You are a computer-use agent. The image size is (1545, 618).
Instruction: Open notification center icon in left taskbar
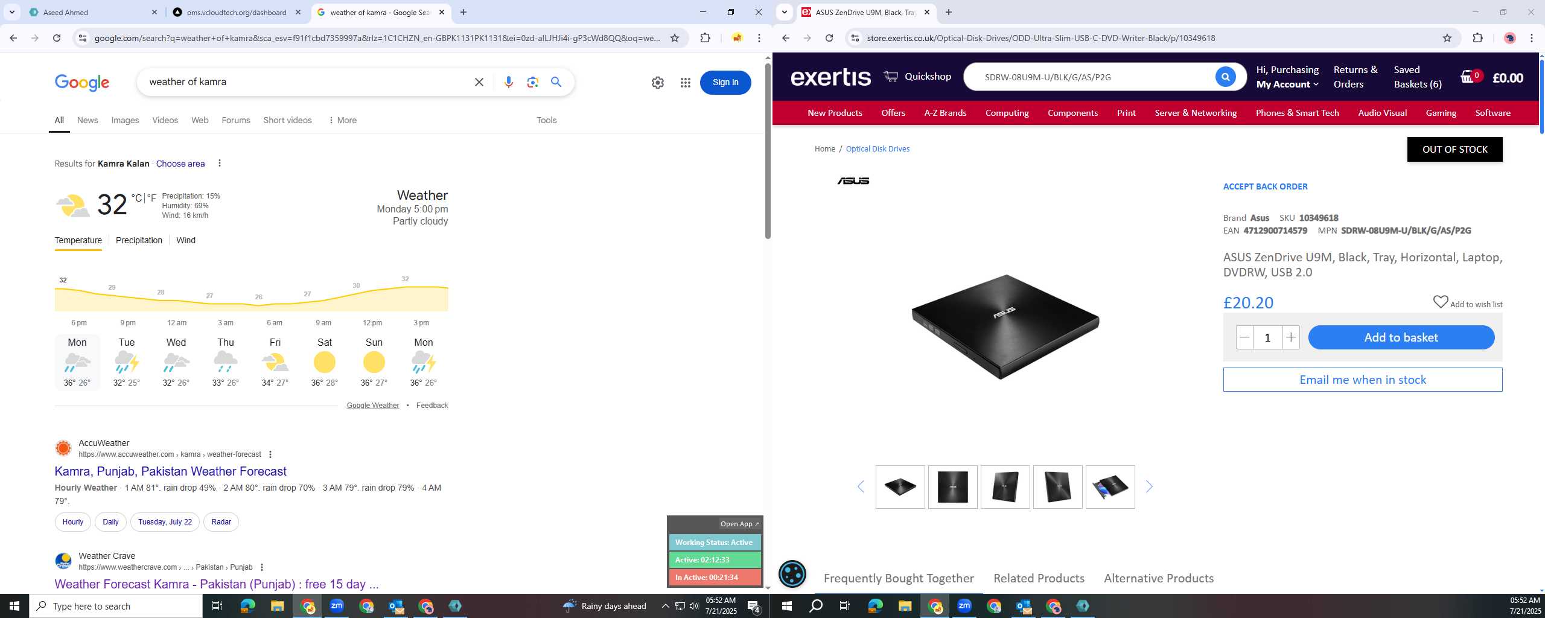[x=754, y=606]
